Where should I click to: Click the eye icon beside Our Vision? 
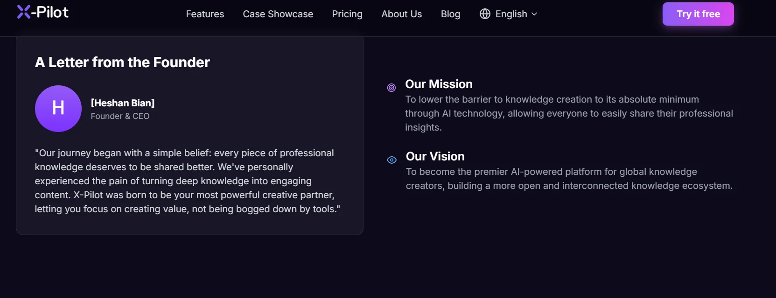pyautogui.click(x=392, y=160)
